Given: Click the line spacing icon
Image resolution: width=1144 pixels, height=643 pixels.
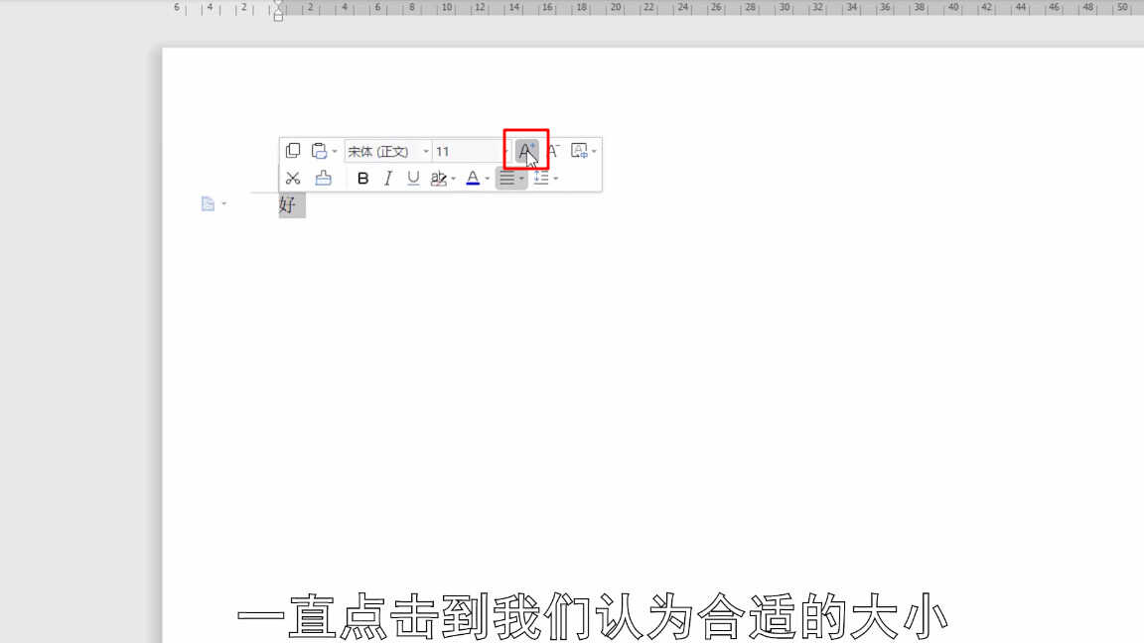Looking at the screenshot, I should pyautogui.click(x=541, y=178).
